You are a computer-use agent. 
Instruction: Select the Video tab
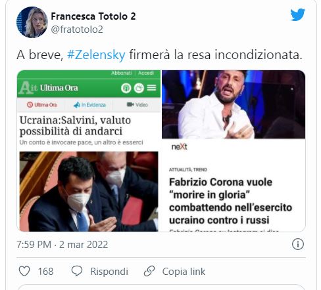point(137,105)
